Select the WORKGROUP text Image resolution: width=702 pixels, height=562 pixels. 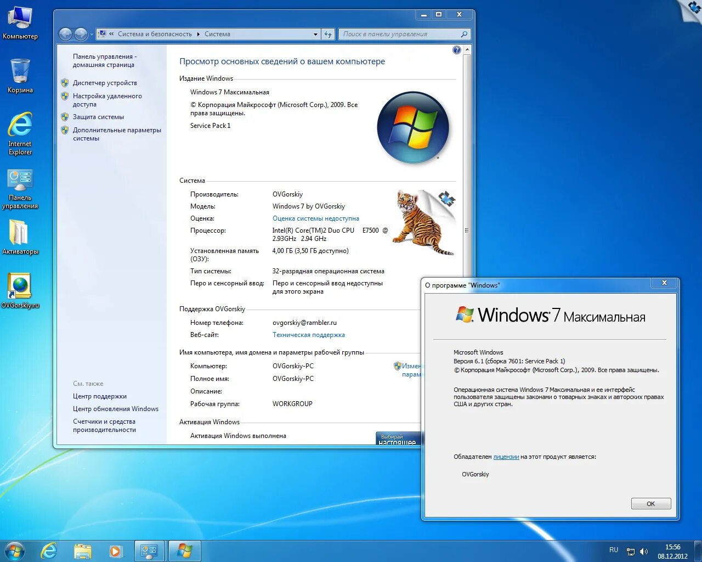pyautogui.click(x=292, y=404)
